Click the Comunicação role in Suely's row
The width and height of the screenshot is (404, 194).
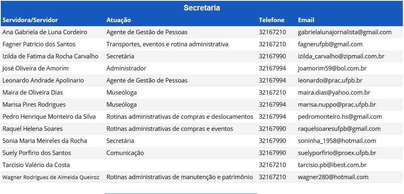click(x=125, y=153)
